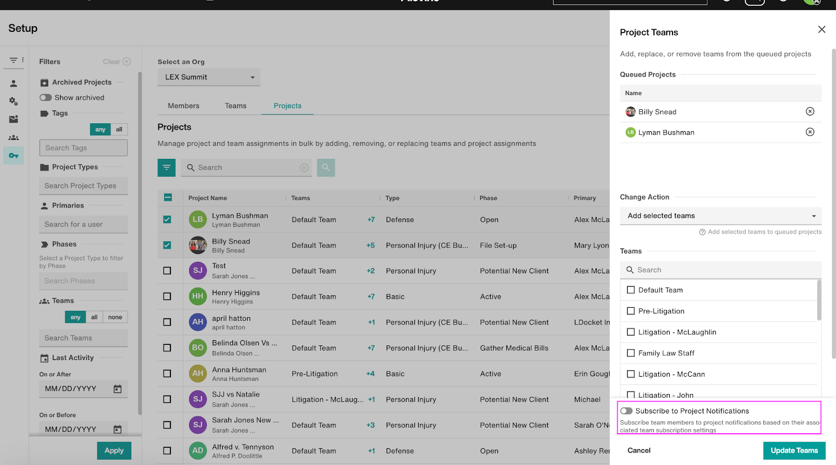Open the teams group sidebar icon

pyautogui.click(x=14, y=137)
